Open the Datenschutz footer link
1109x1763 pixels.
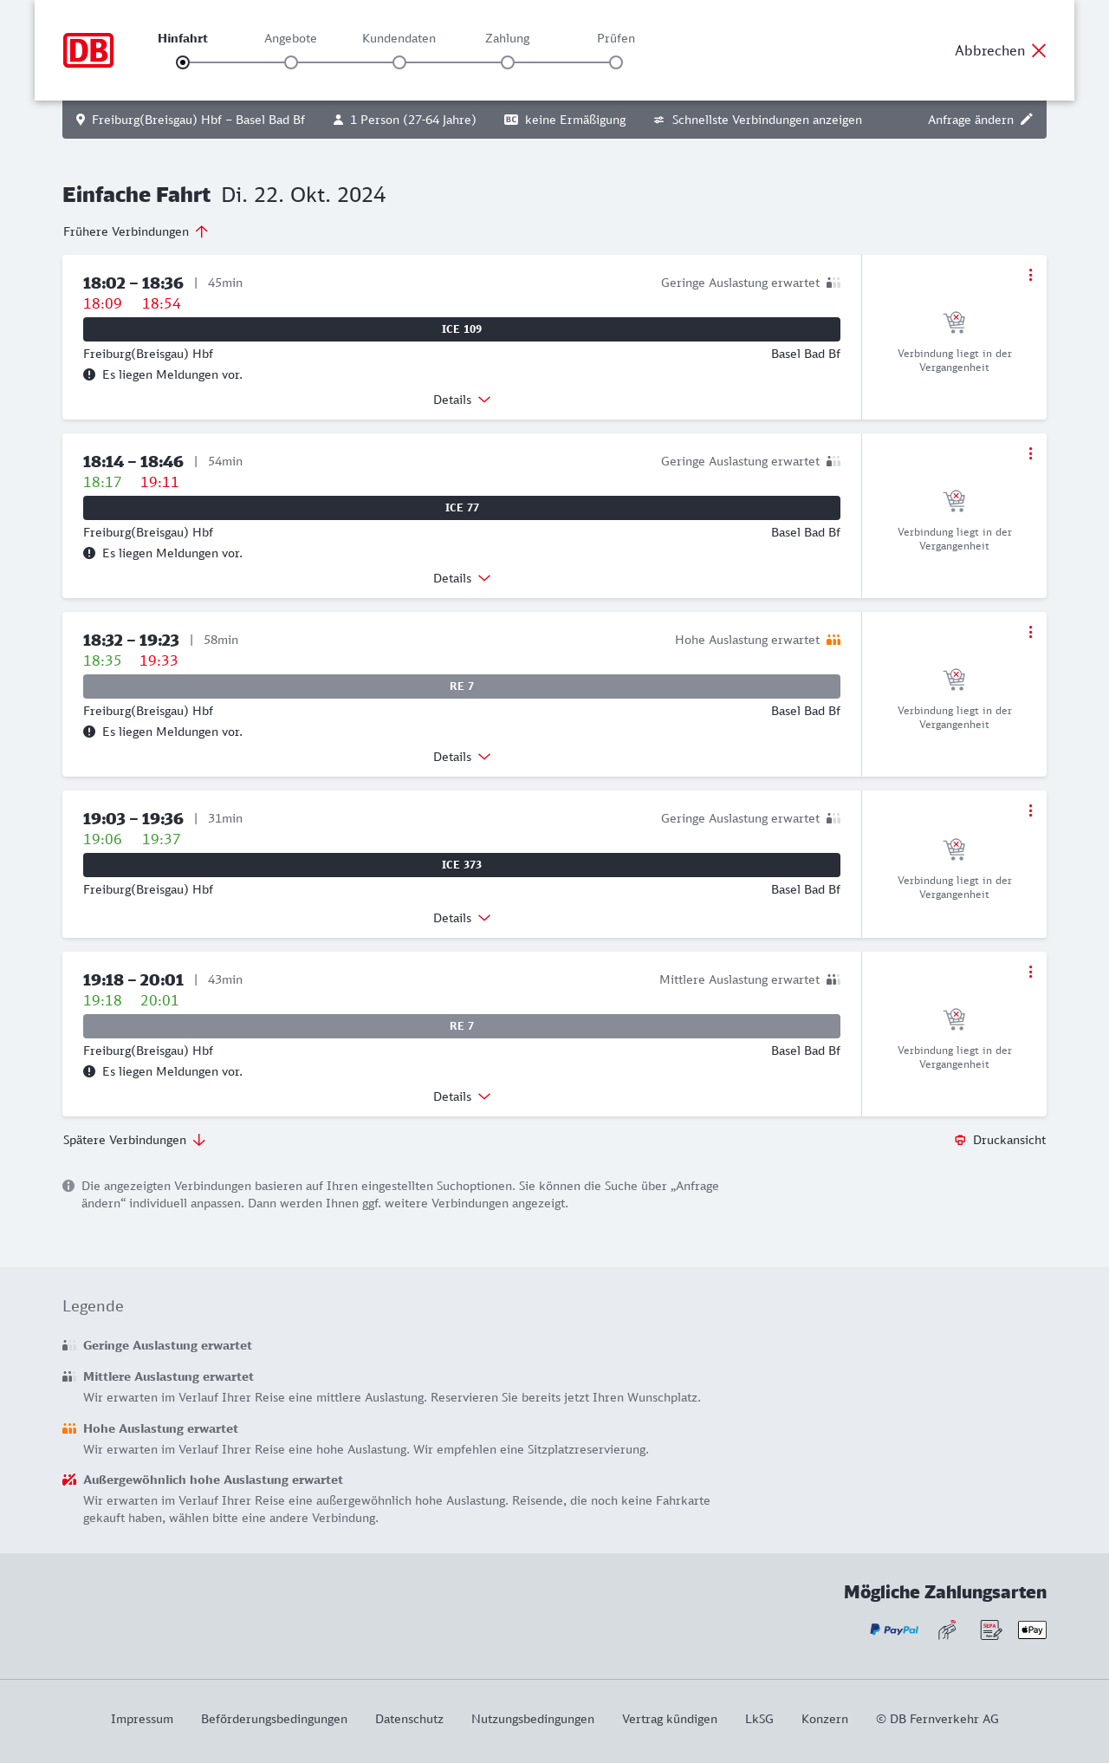(409, 1719)
